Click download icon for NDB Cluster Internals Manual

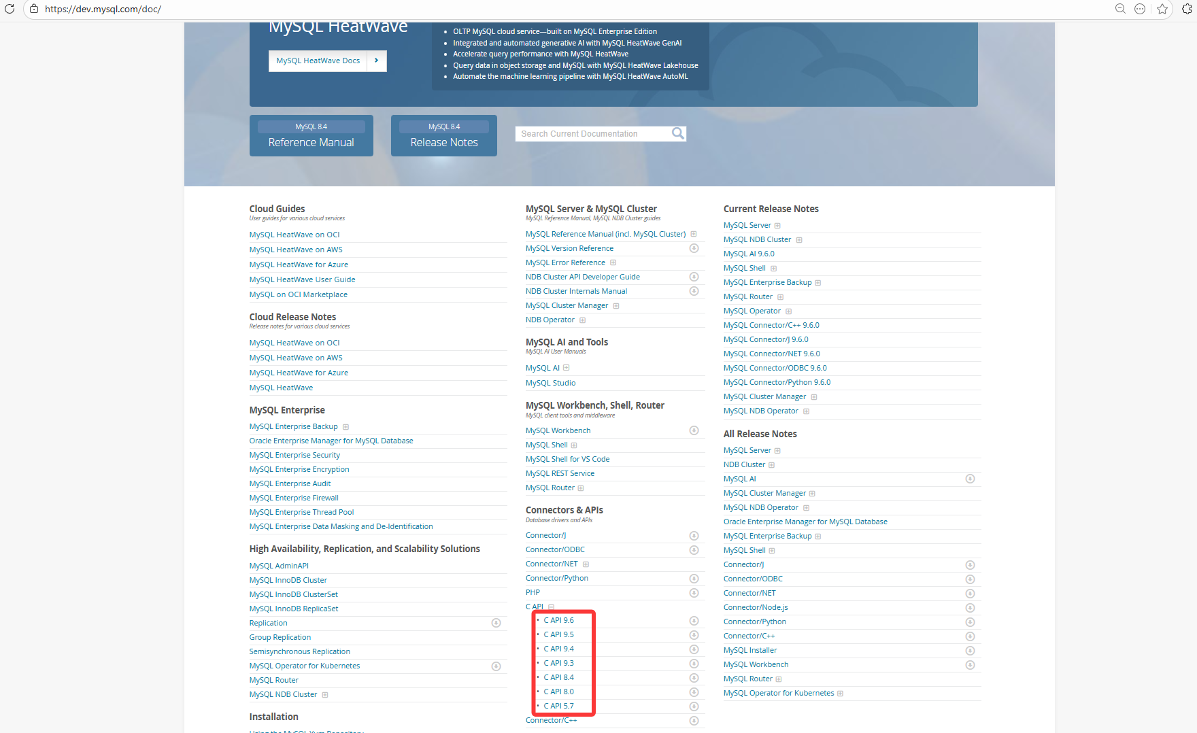click(694, 291)
